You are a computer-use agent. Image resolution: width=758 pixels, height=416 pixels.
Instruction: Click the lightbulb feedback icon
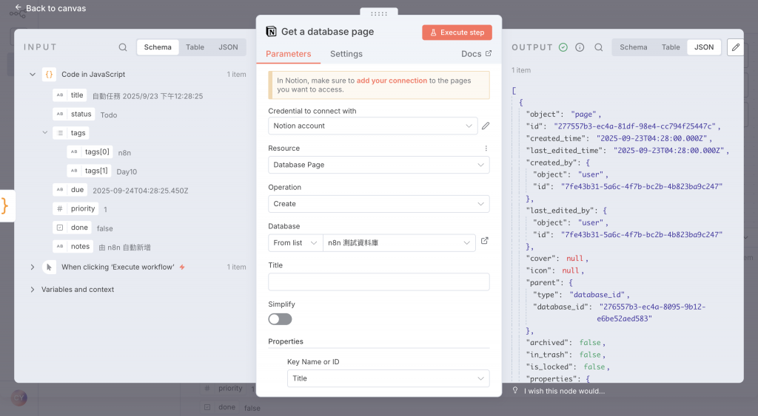point(515,390)
